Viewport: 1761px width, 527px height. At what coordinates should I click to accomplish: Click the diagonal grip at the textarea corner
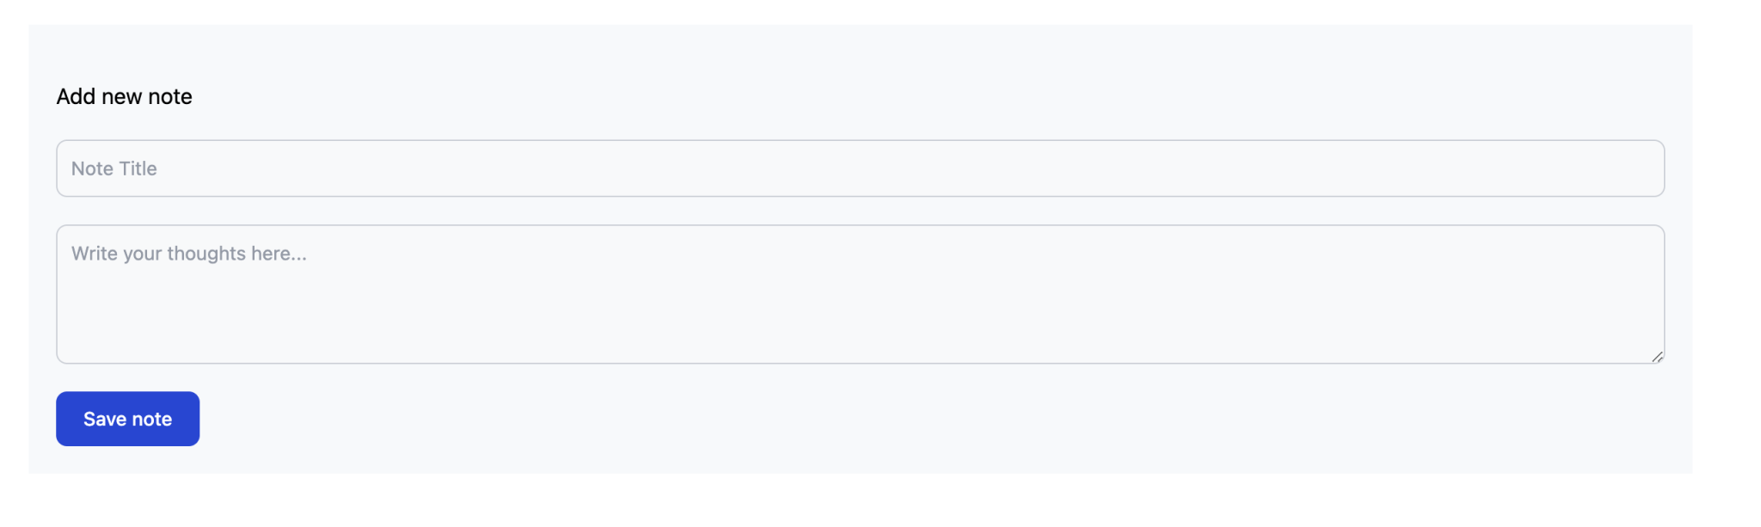pos(1657,357)
